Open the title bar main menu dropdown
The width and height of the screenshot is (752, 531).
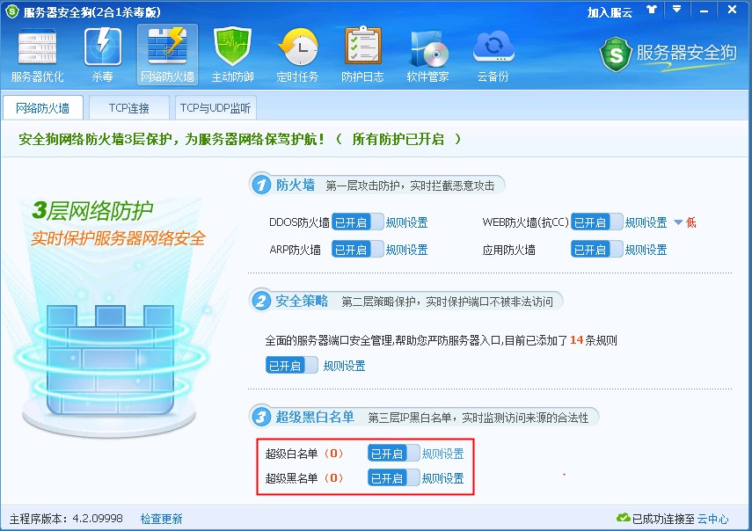click(x=676, y=11)
